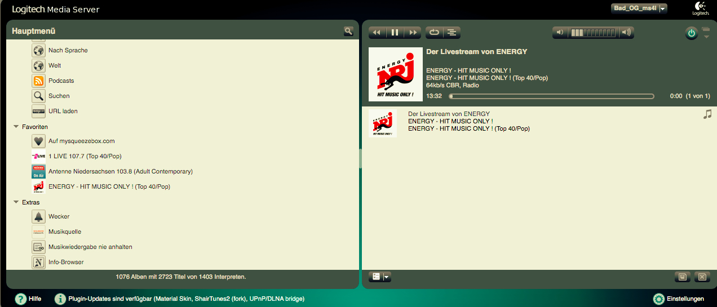Click the plugin updates info icon
Screen dimensions: 717x307
60,299
